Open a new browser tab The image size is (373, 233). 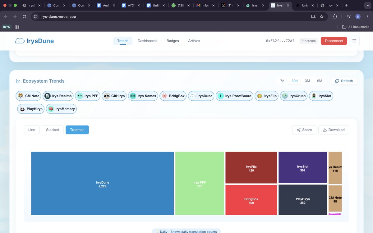point(346,5)
